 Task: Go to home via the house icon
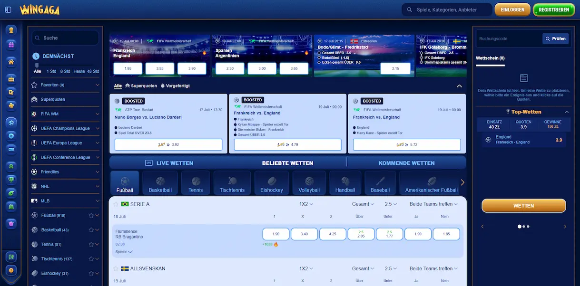point(11,61)
